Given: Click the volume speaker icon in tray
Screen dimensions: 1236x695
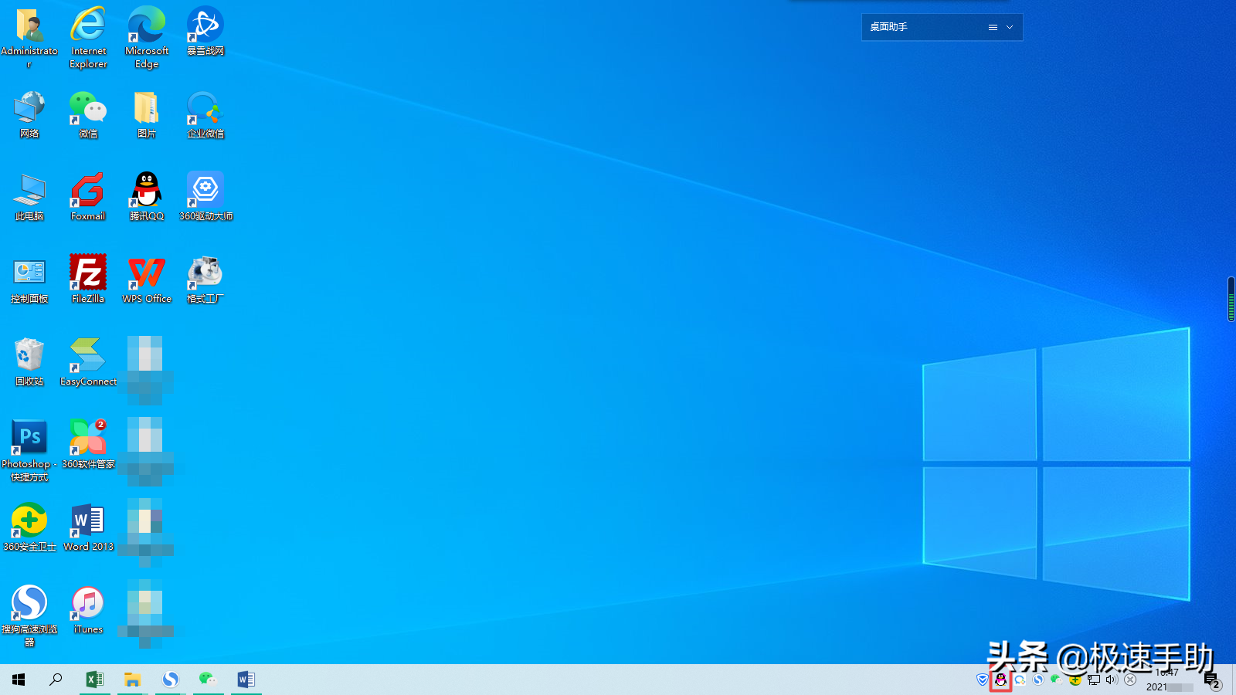Looking at the screenshot, I should (1112, 680).
